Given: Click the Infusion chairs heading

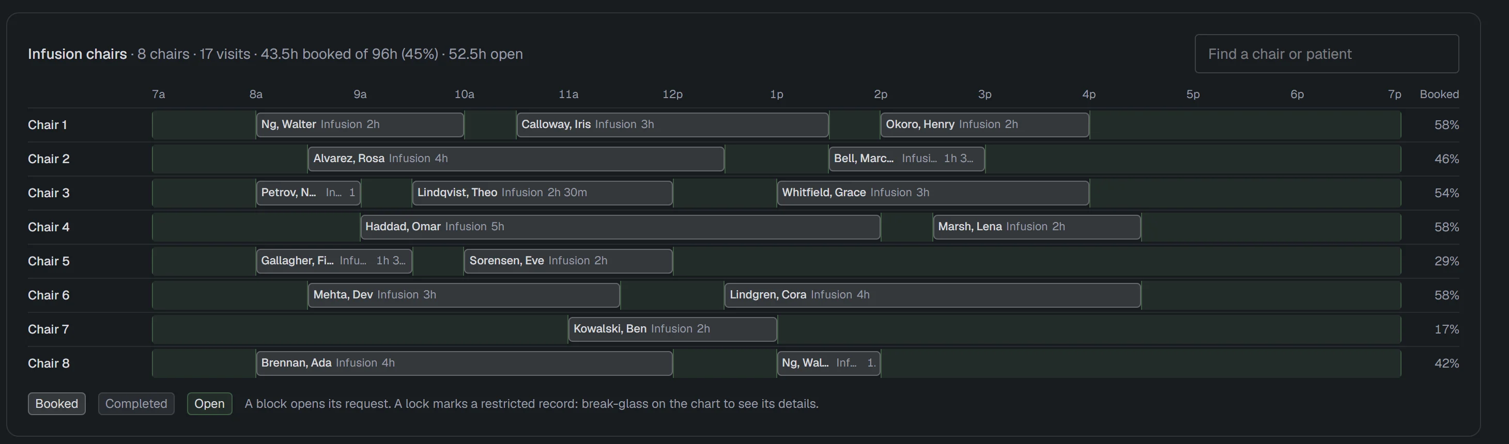Looking at the screenshot, I should point(78,54).
